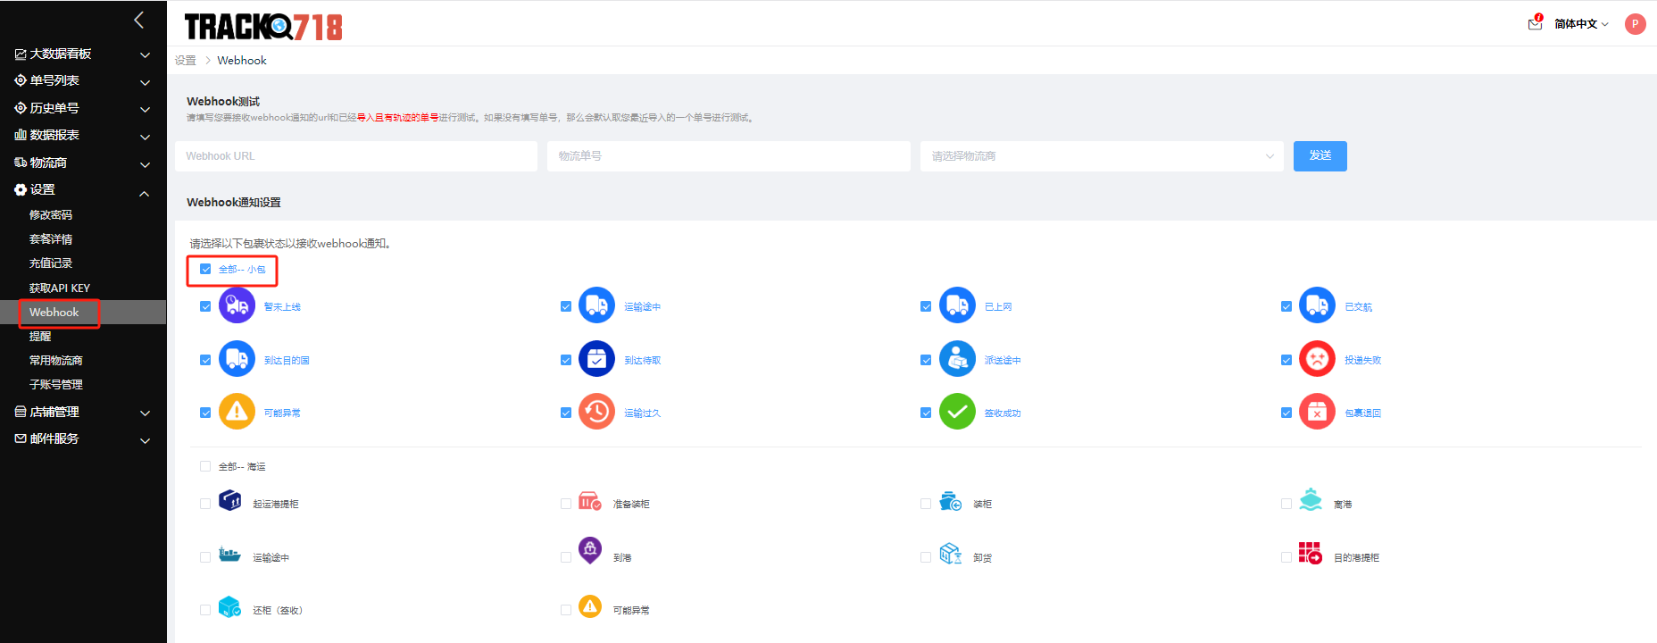The width and height of the screenshot is (1657, 643).
Task: Open the 请选择物流商 carrier dropdown
Action: [1102, 156]
